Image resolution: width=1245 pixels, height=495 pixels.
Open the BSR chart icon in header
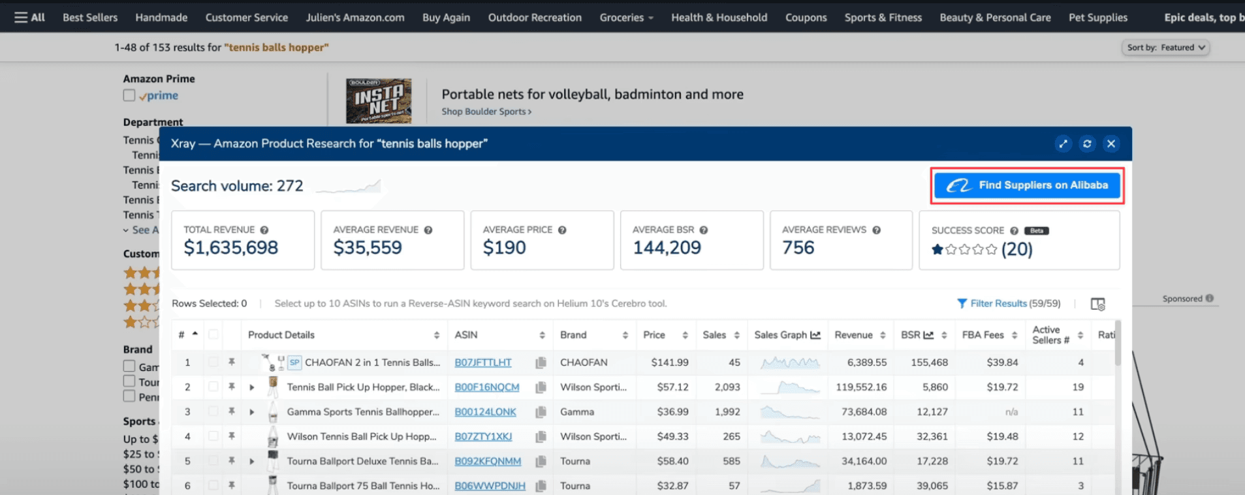click(x=928, y=335)
